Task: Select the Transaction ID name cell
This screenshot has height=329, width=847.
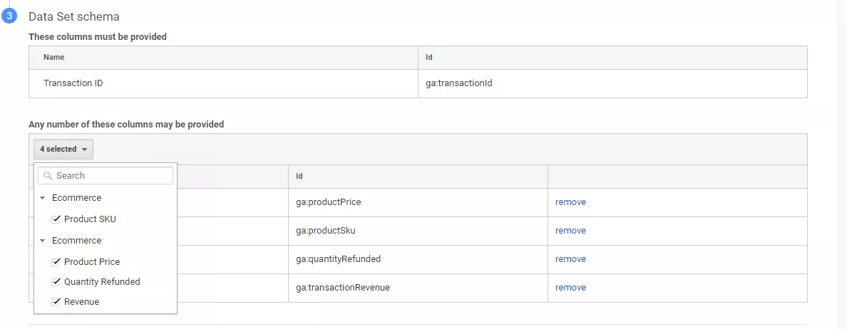Action: tap(223, 83)
